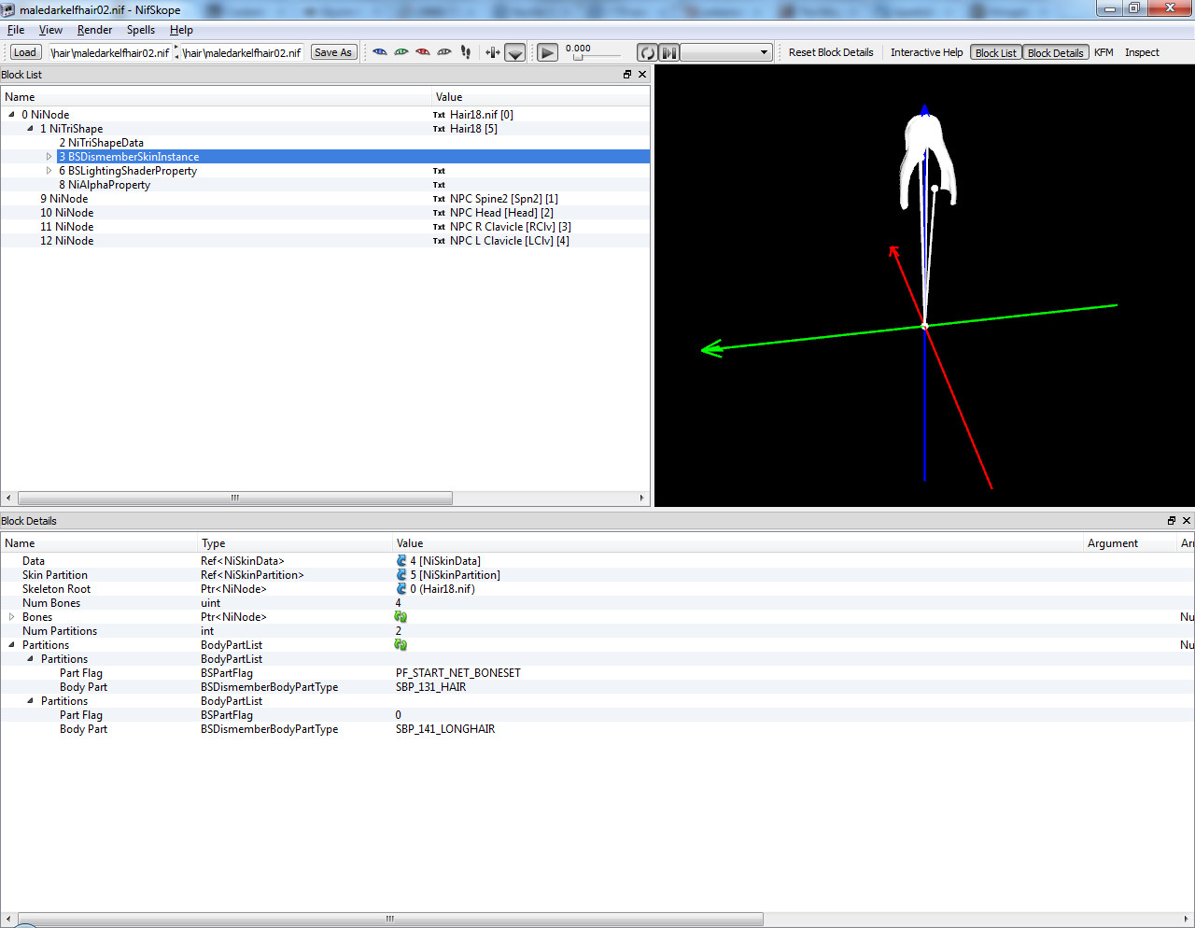Expand the Bones array row
1195x928 pixels.
pyautogui.click(x=11, y=617)
